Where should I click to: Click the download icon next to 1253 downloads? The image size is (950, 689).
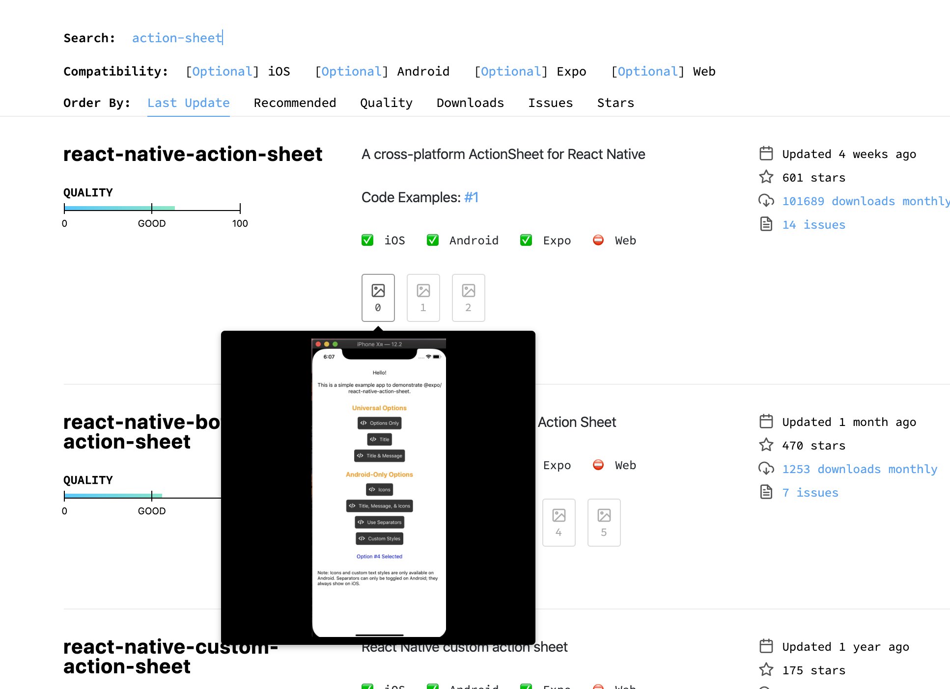766,469
